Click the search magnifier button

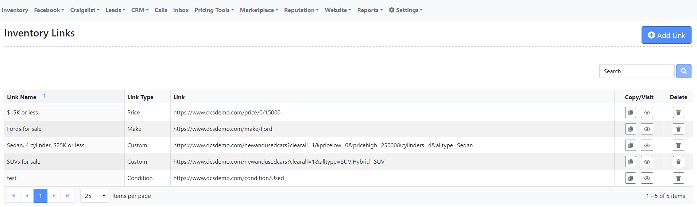(684, 71)
